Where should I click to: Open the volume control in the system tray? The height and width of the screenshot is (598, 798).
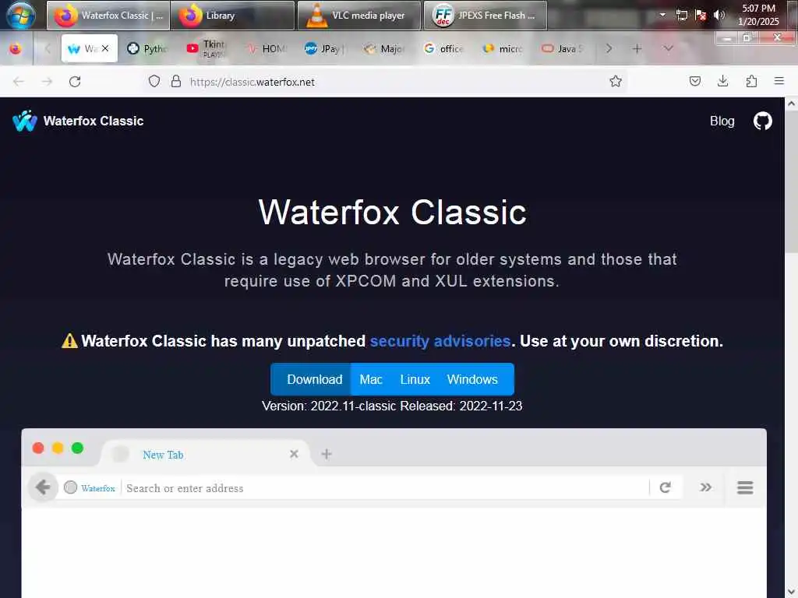pos(719,15)
